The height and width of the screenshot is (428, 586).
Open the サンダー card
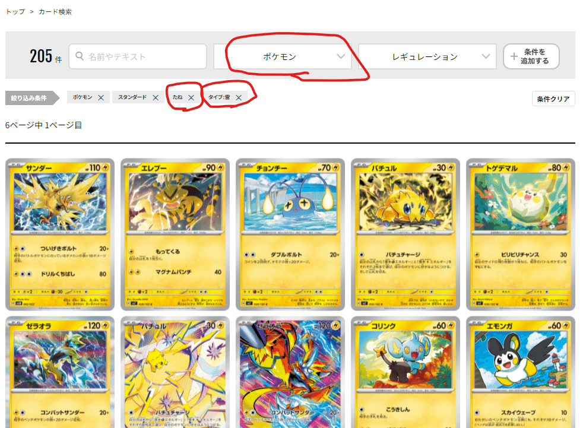point(60,234)
